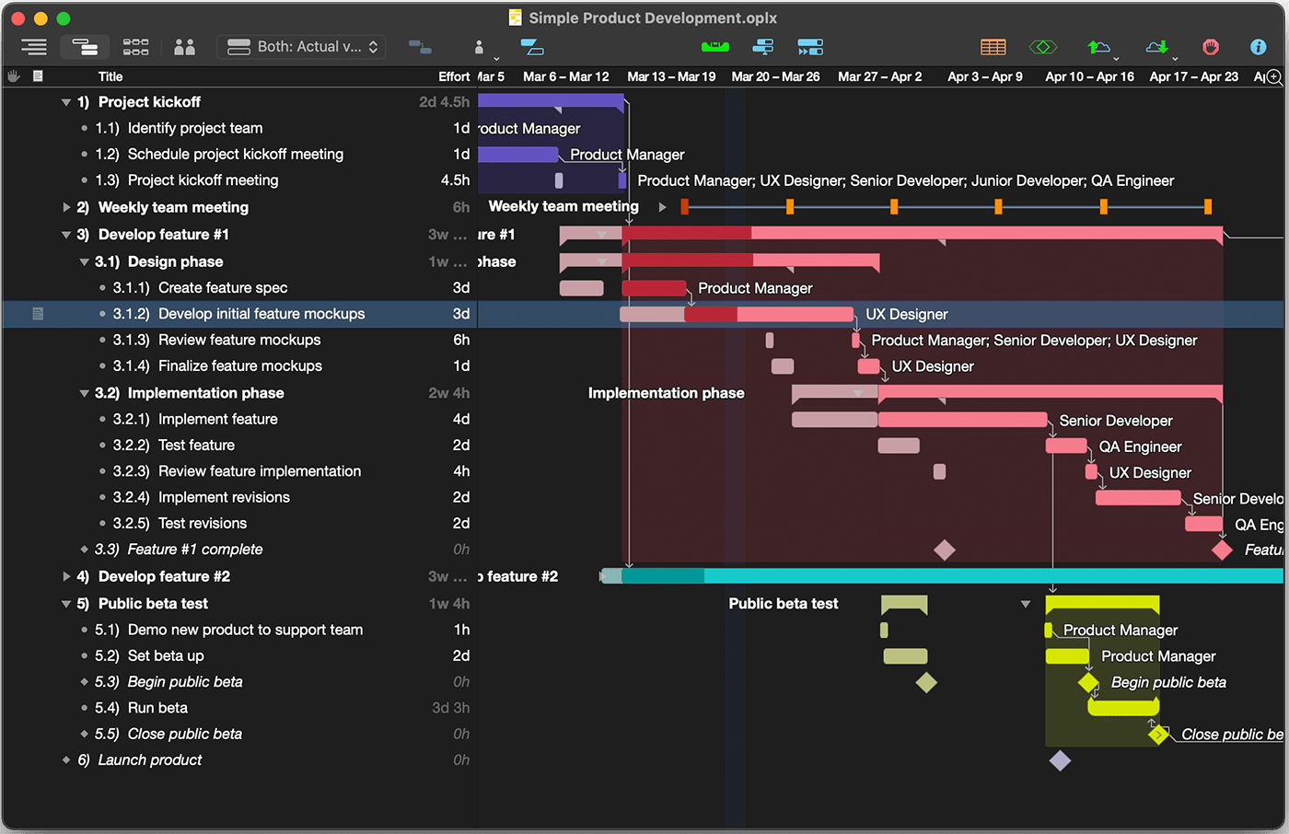Switch to the Resources view icon
This screenshot has height=834, width=1289.
coord(184,46)
